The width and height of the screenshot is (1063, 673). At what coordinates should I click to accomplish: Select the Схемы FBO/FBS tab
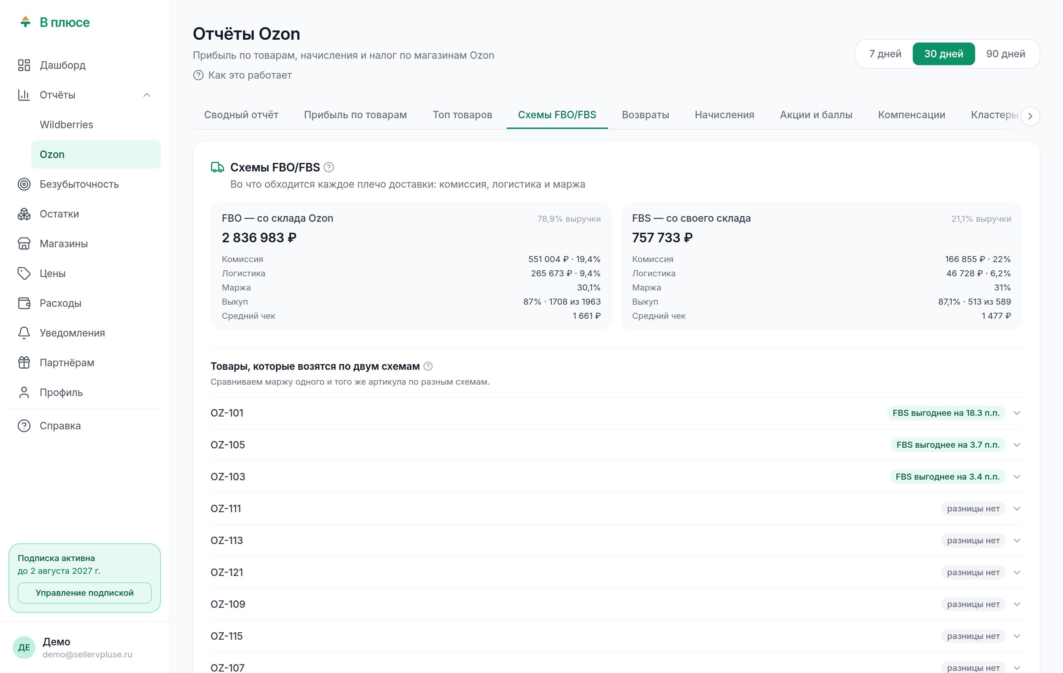pyautogui.click(x=557, y=115)
